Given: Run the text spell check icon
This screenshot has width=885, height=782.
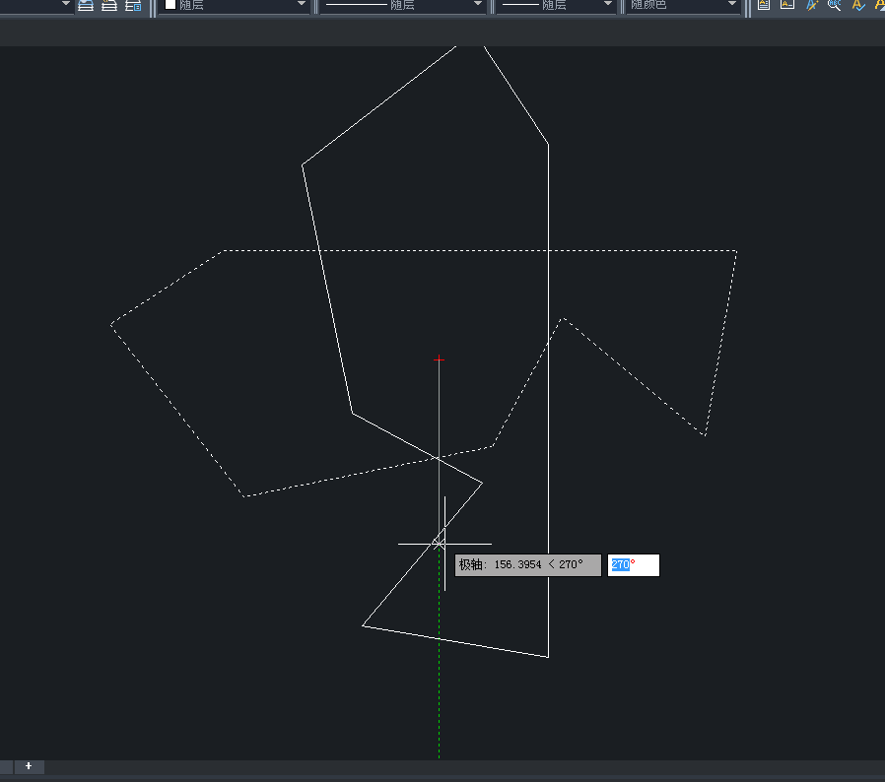Looking at the screenshot, I should 858,5.
